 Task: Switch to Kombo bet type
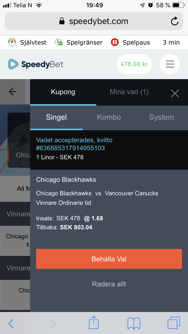(109, 117)
